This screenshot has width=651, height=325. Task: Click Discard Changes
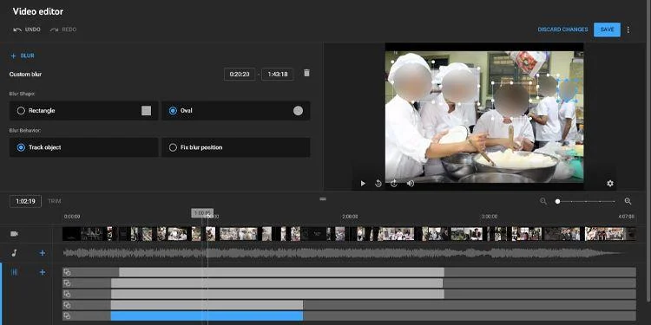[x=562, y=29]
